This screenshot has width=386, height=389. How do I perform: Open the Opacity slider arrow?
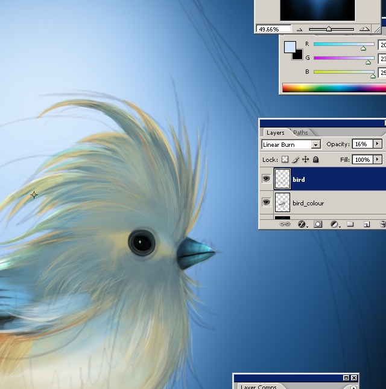378,144
